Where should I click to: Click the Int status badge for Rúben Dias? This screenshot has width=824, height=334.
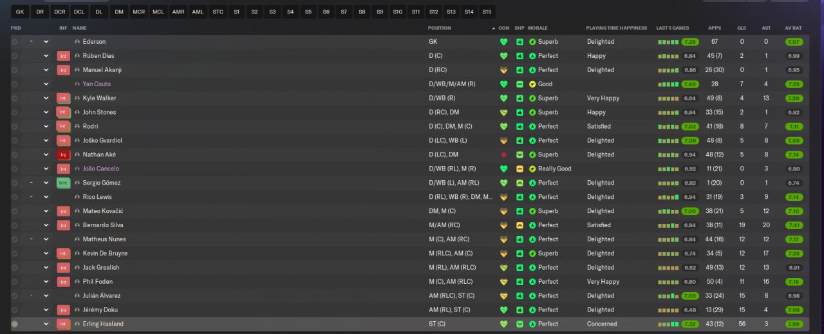(x=63, y=56)
